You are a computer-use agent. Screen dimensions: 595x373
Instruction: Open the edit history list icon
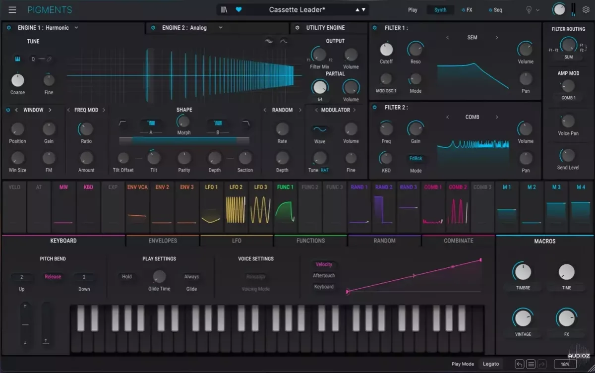[x=531, y=364]
